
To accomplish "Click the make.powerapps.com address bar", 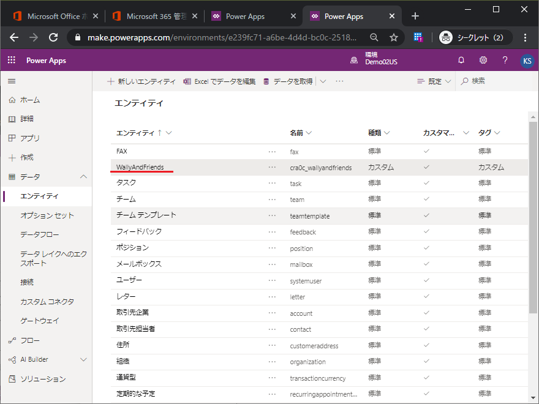I will pyautogui.click(x=222, y=37).
